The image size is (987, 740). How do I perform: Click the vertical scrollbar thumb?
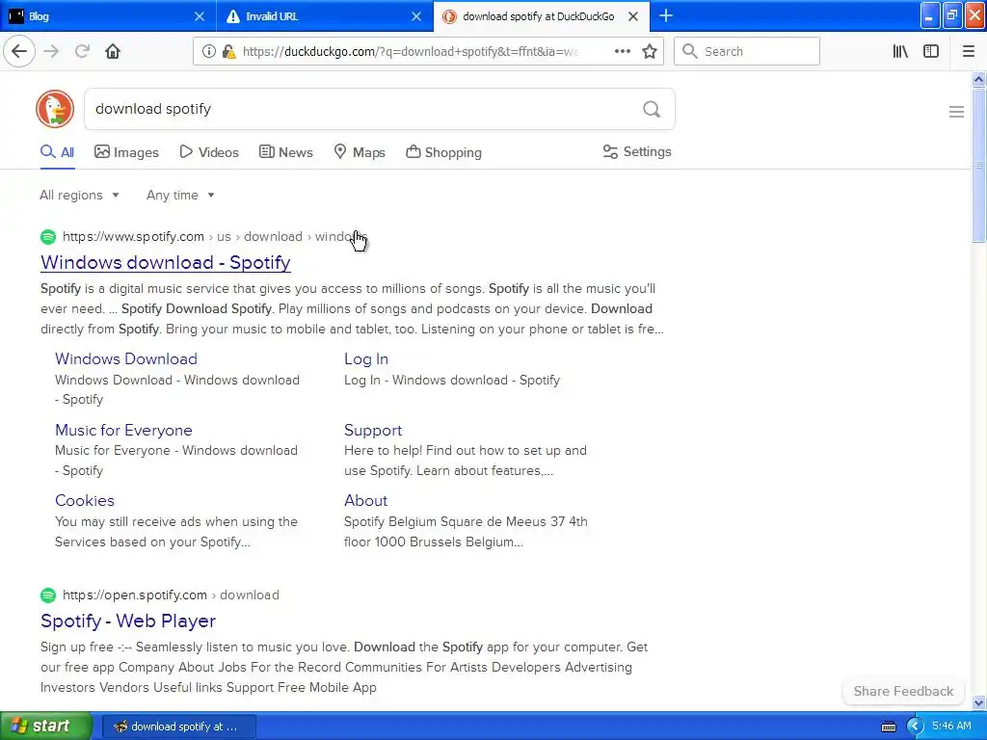click(x=978, y=165)
